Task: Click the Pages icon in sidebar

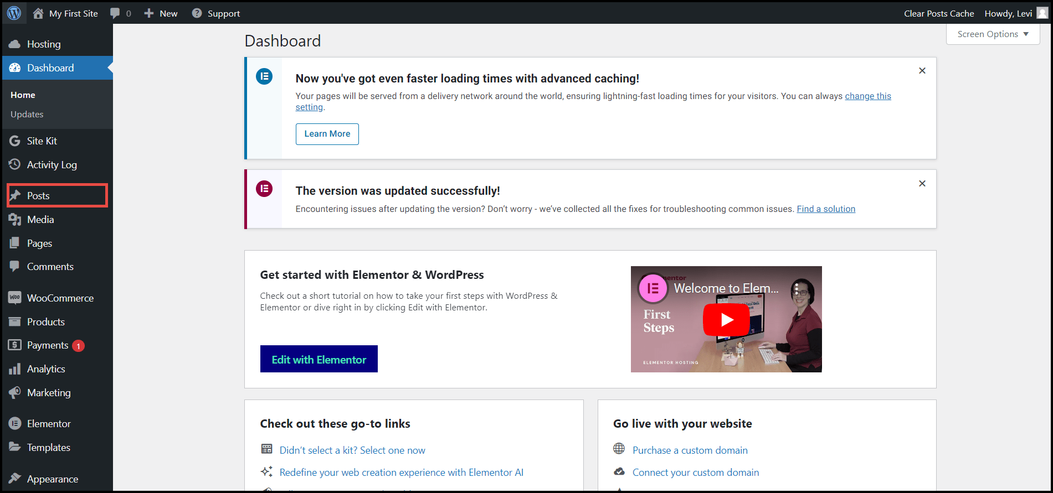Action: coord(15,243)
